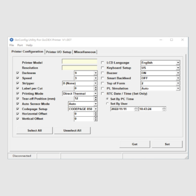
Task: Expand the Smart Backfeed dropdown
Action: [x=178, y=78]
